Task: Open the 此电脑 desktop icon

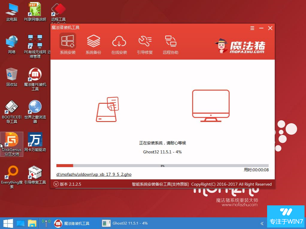Action: click(12, 12)
